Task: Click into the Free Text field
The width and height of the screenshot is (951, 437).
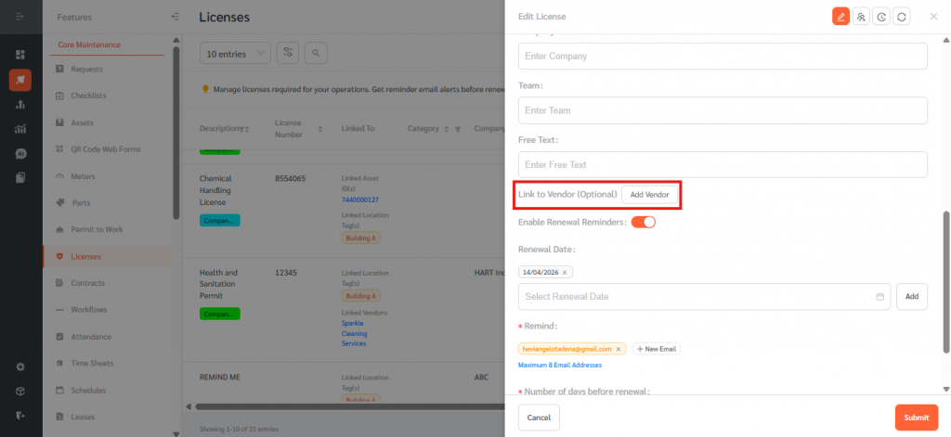Action: pyautogui.click(x=723, y=164)
